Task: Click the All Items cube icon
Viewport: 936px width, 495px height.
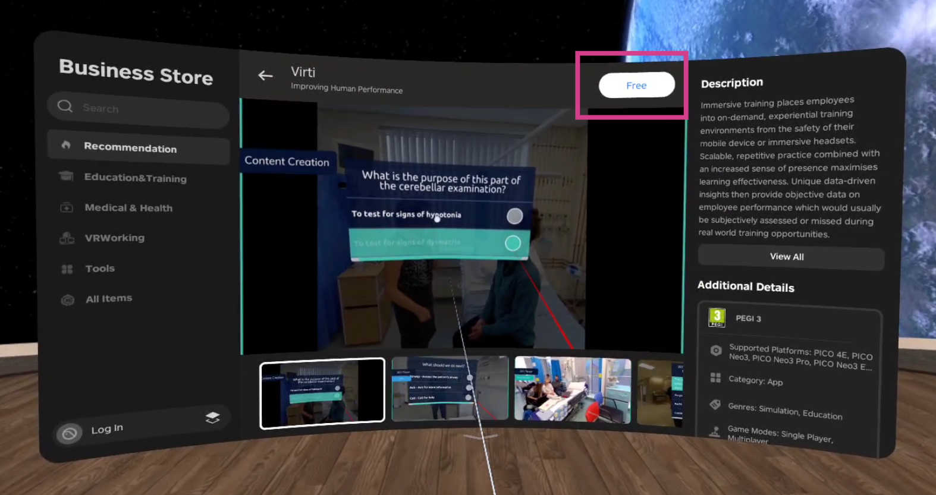Action: click(68, 300)
